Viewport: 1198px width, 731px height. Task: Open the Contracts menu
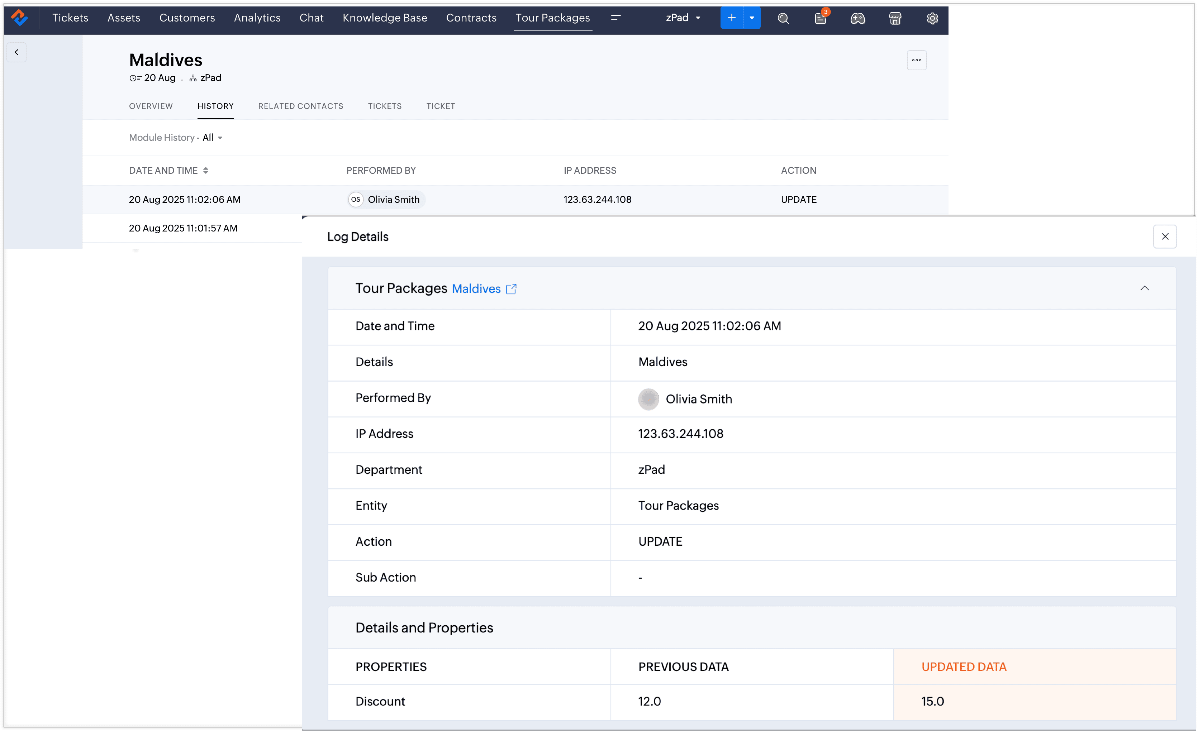coord(471,18)
